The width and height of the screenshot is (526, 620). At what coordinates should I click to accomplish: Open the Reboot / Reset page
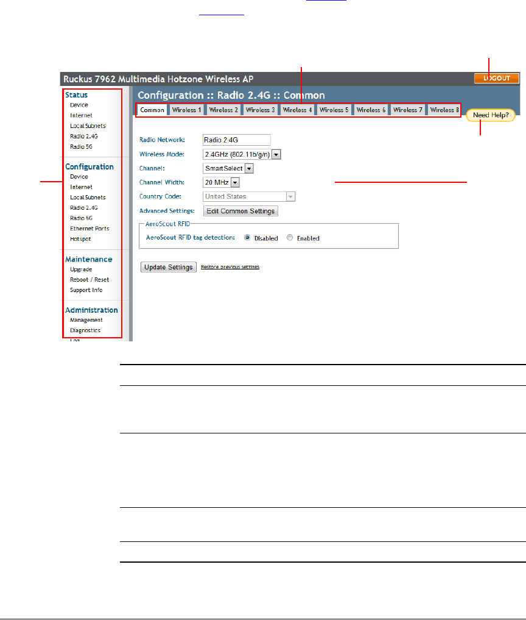[x=89, y=280]
